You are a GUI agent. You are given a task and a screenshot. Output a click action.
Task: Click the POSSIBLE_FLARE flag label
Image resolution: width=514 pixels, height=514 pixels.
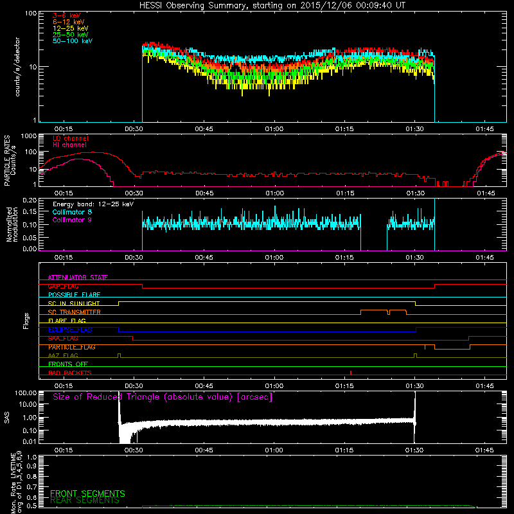[x=74, y=295]
